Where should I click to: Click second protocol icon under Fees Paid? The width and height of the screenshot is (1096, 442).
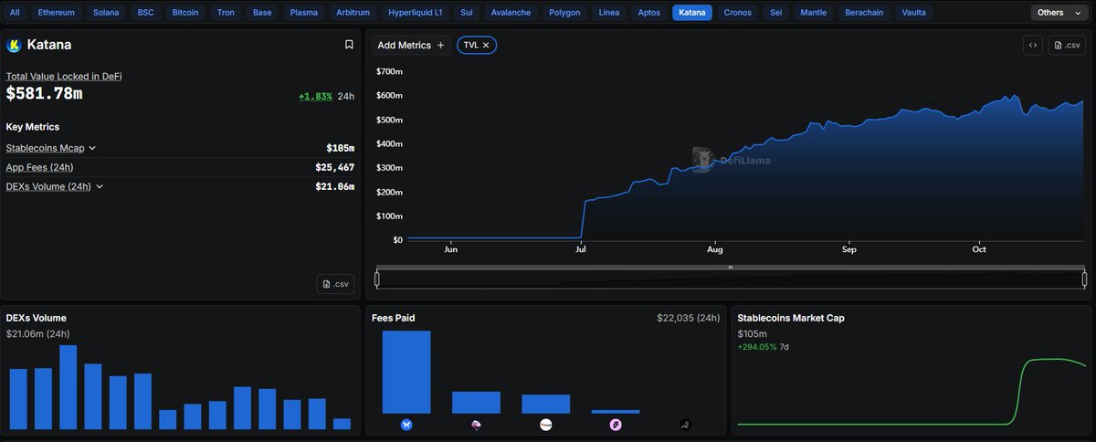pyautogui.click(x=476, y=425)
